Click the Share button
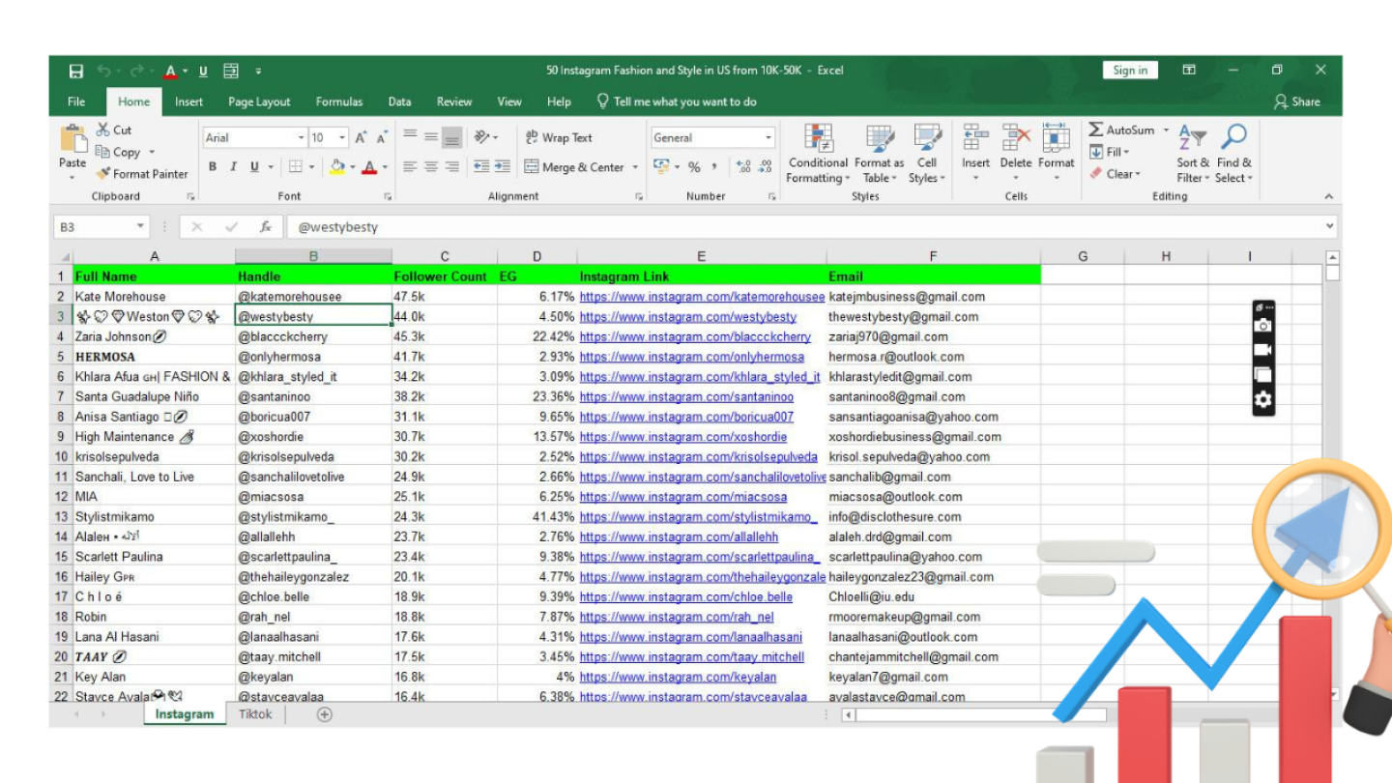 pos(1296,101)
